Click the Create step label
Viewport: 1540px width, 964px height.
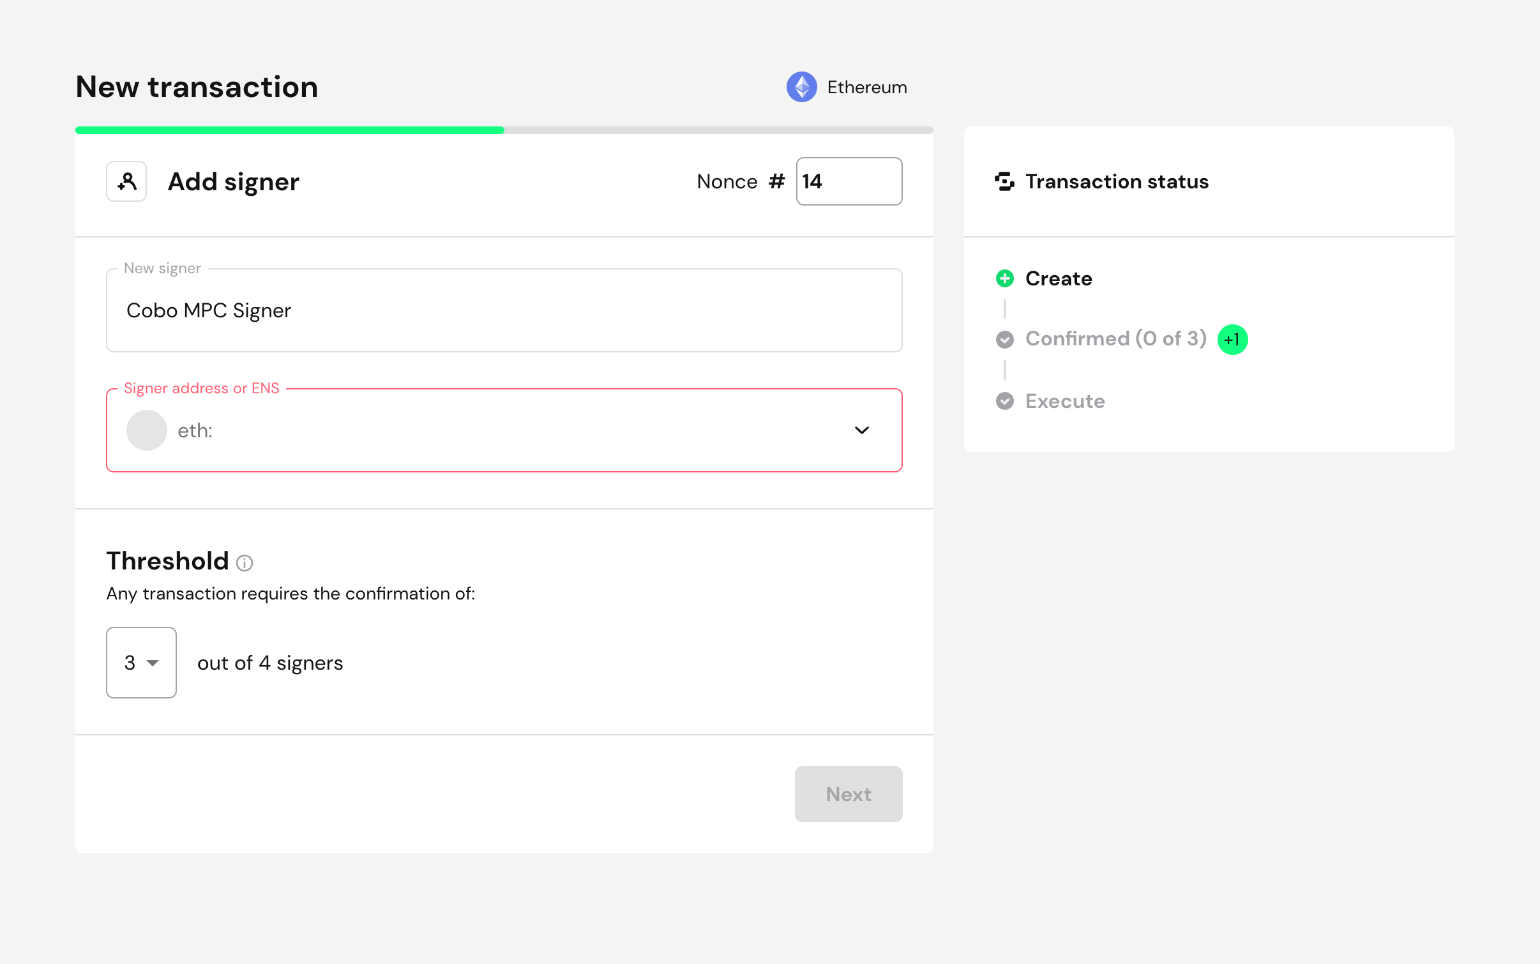point(1058,278)
